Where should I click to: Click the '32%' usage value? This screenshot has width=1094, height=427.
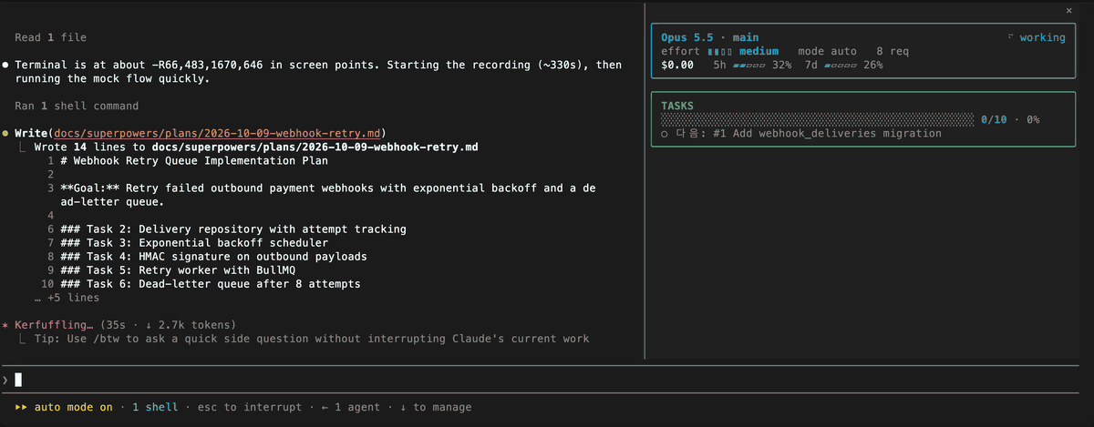781,66
